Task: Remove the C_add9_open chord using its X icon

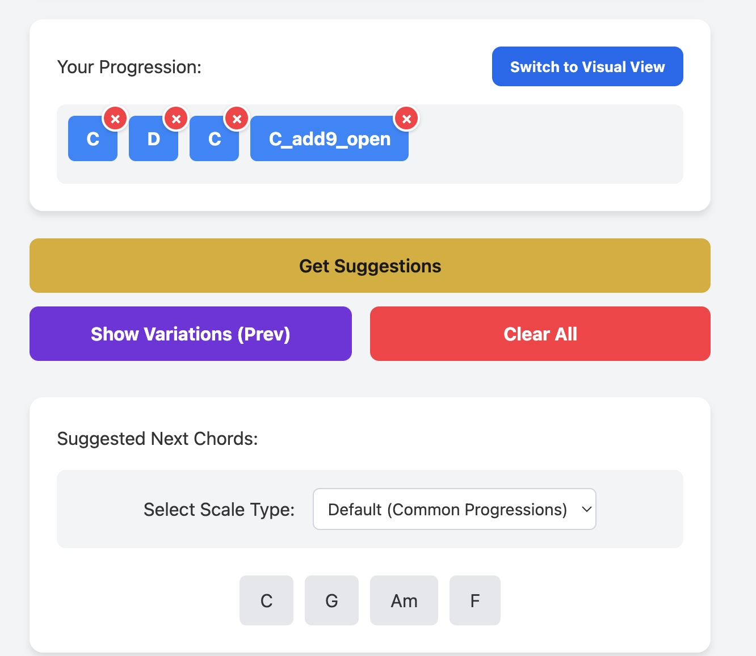Action: click(406, 118)
